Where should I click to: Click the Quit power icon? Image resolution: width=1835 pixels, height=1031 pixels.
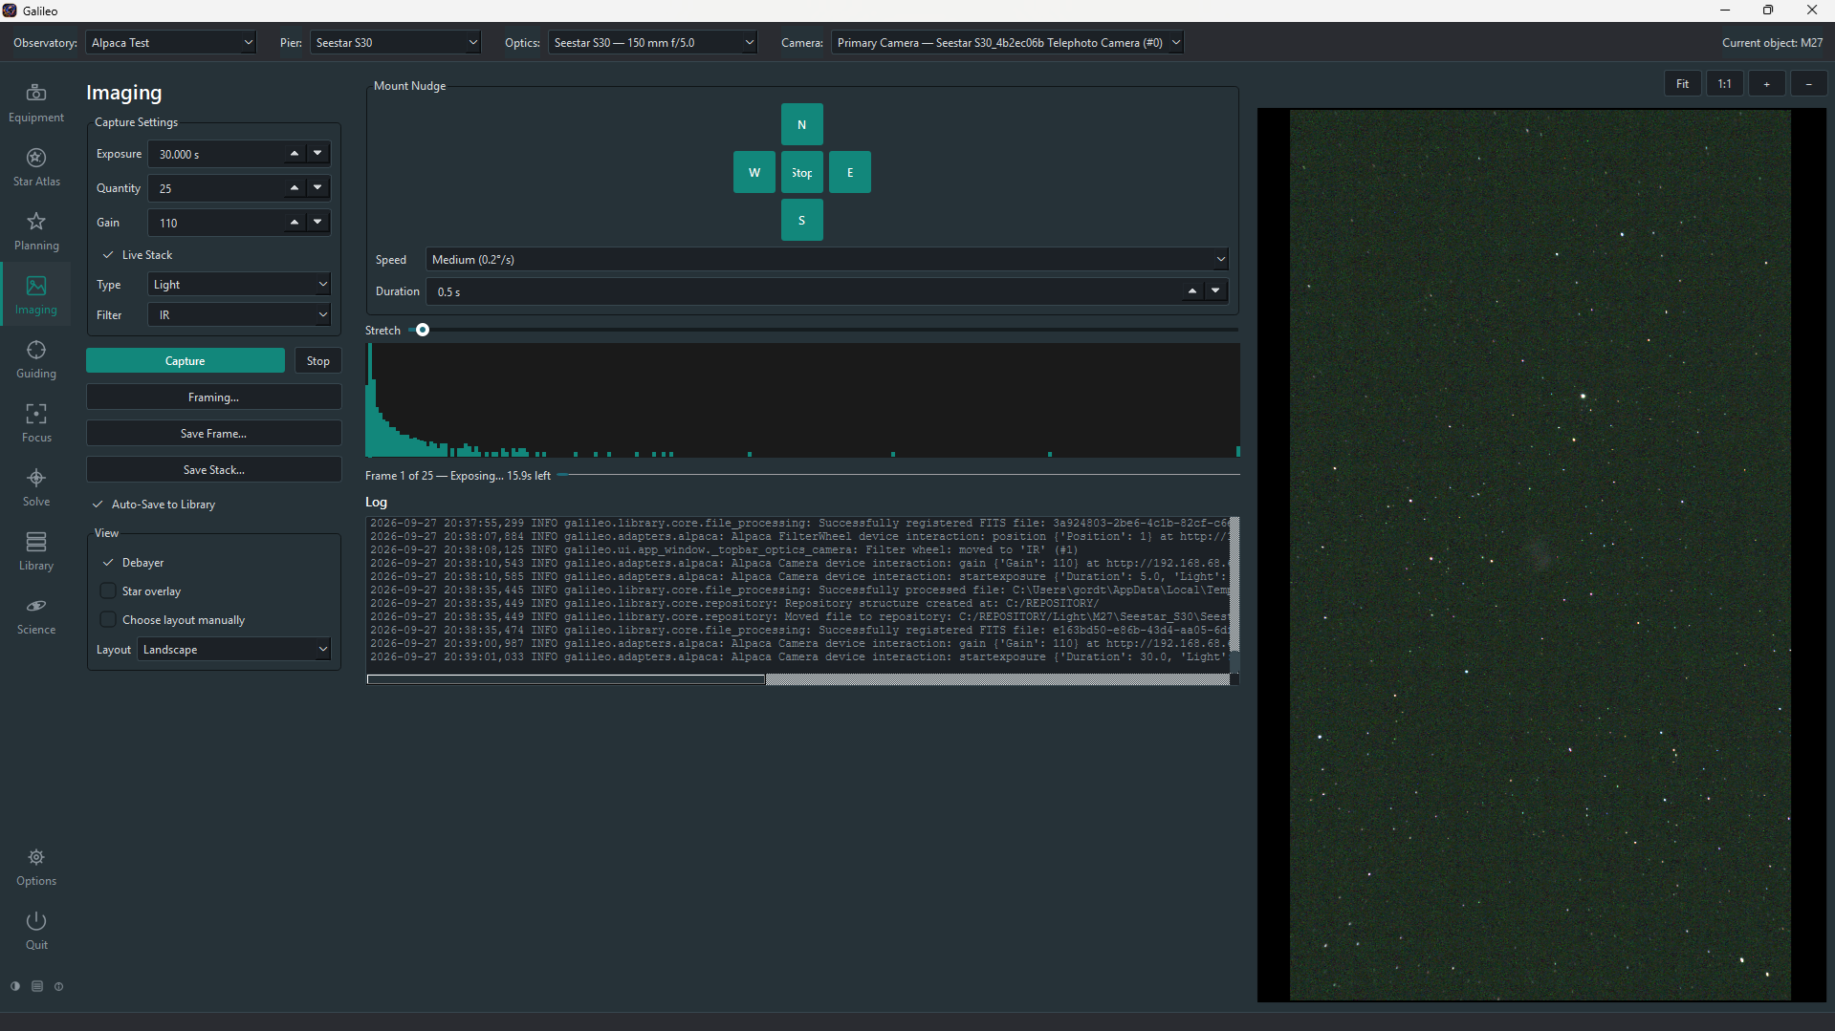(x=36, y=921)
